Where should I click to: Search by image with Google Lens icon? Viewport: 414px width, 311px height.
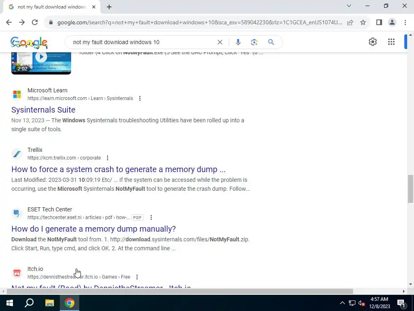pyautogui.click(x=254, y=42)
